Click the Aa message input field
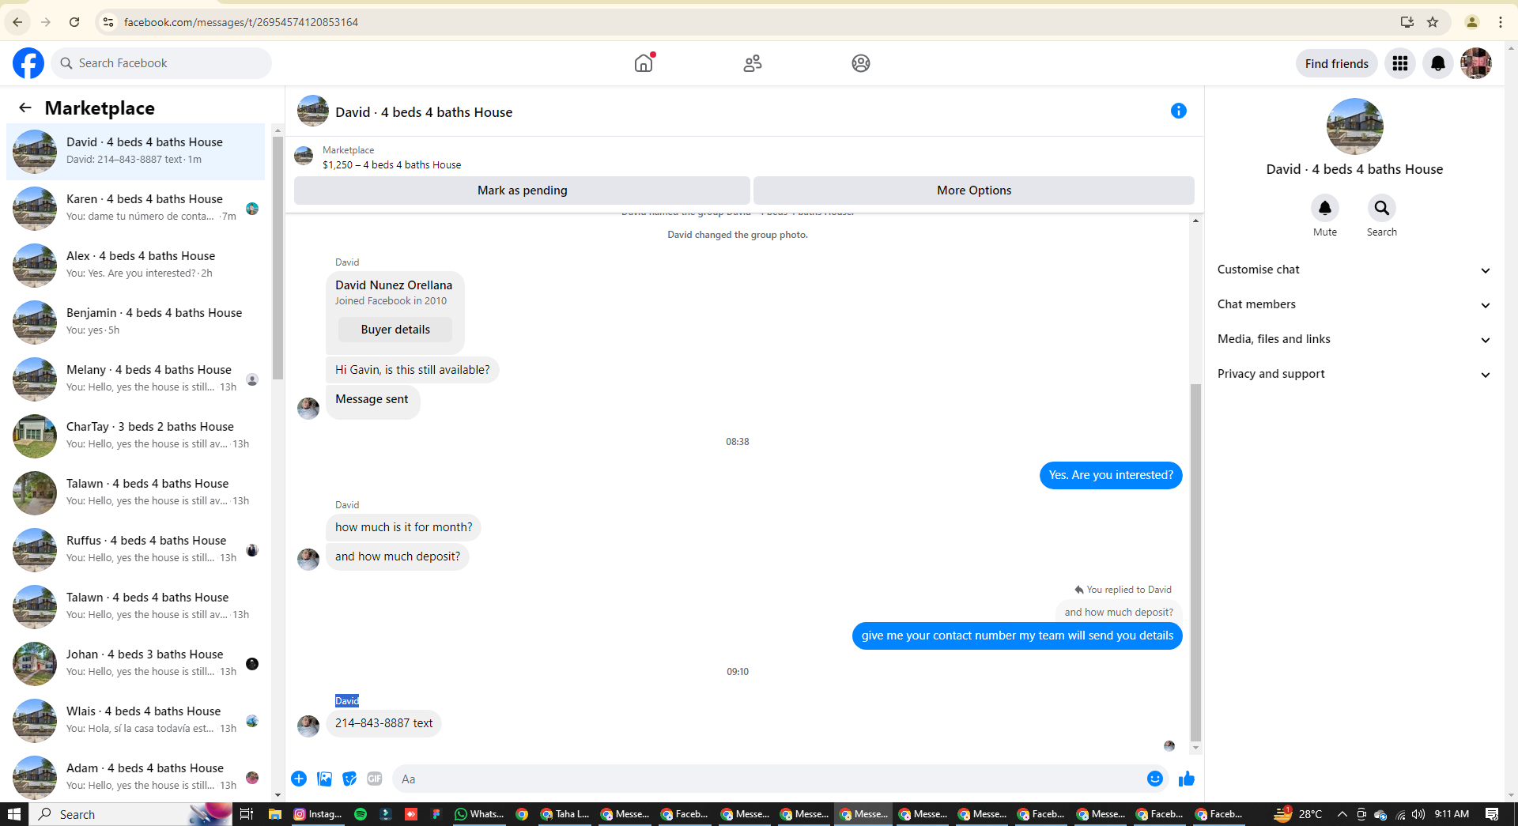Image resolution: width=1518 pixels, height=826 pixels. [x=767, y=779]
